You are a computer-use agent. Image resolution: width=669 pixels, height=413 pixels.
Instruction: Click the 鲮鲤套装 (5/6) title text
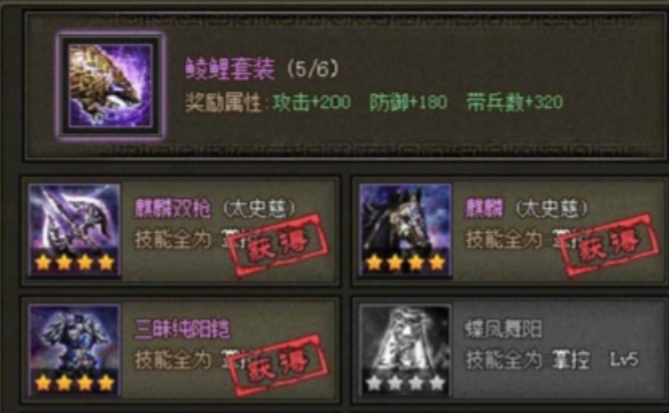click(x=262, y=69)
